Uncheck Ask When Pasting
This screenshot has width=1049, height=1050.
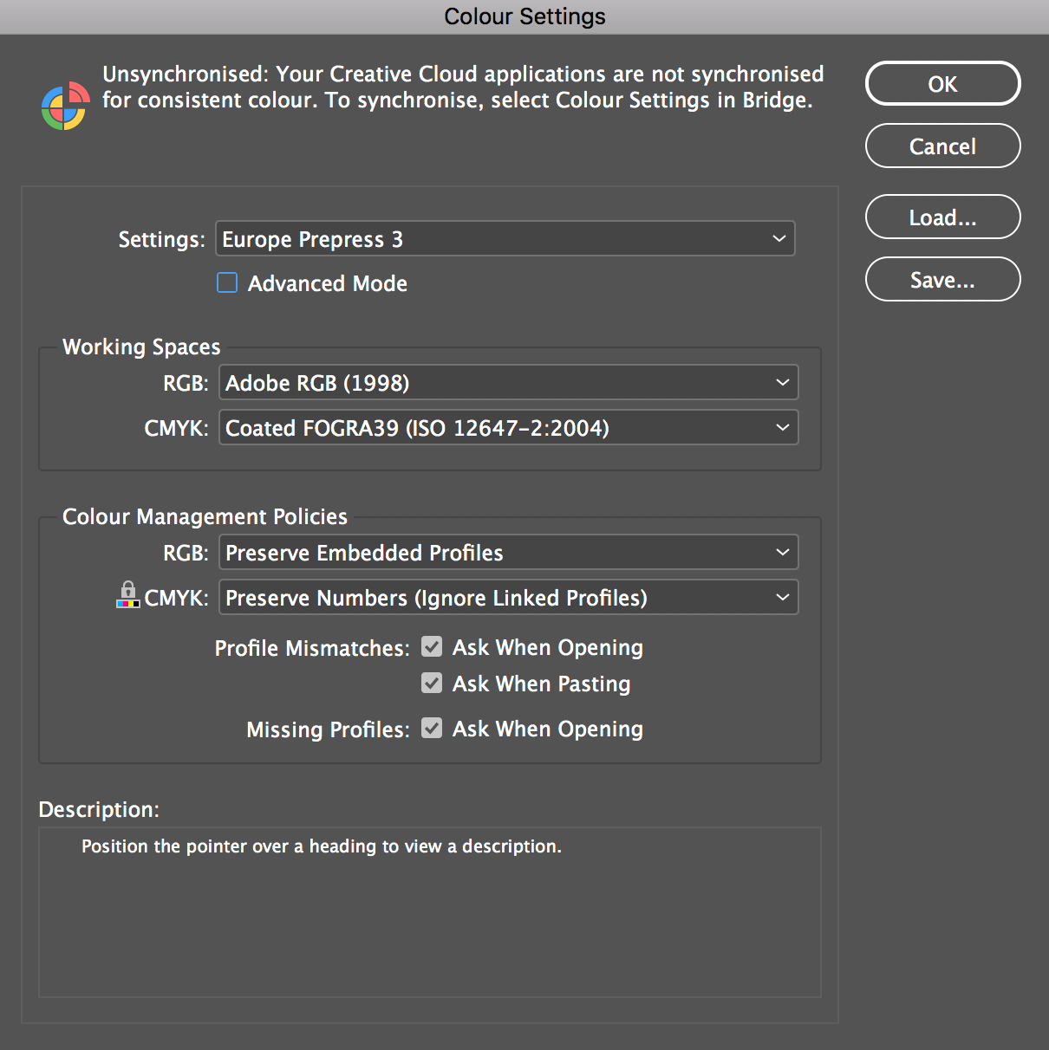(x=432, y=683)
